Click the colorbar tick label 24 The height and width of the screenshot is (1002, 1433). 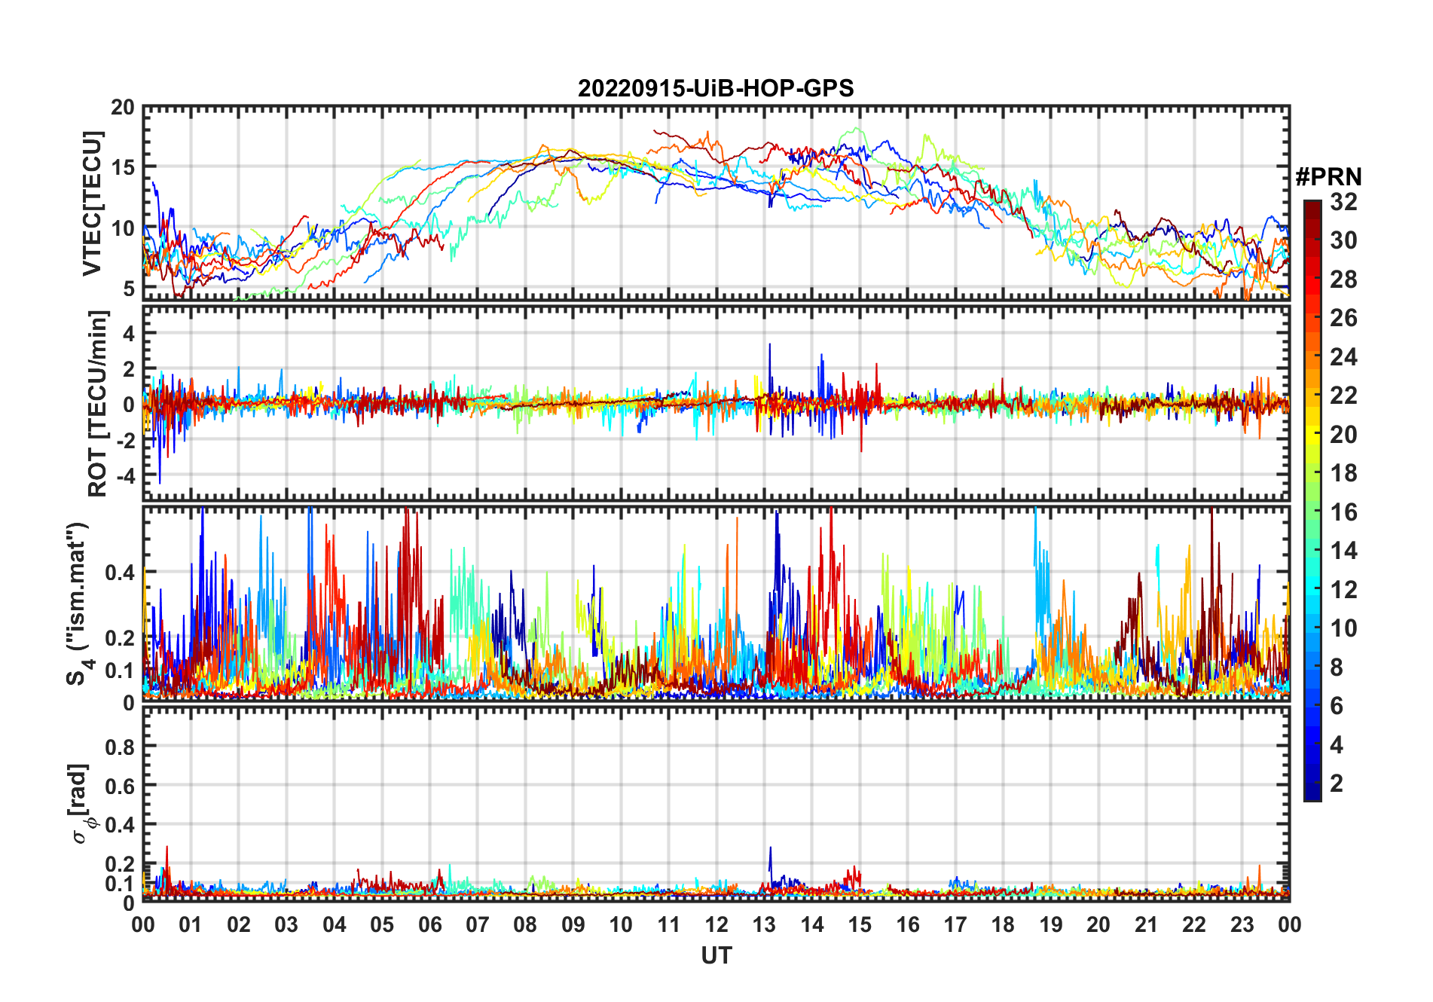(x=1343, y=356)
